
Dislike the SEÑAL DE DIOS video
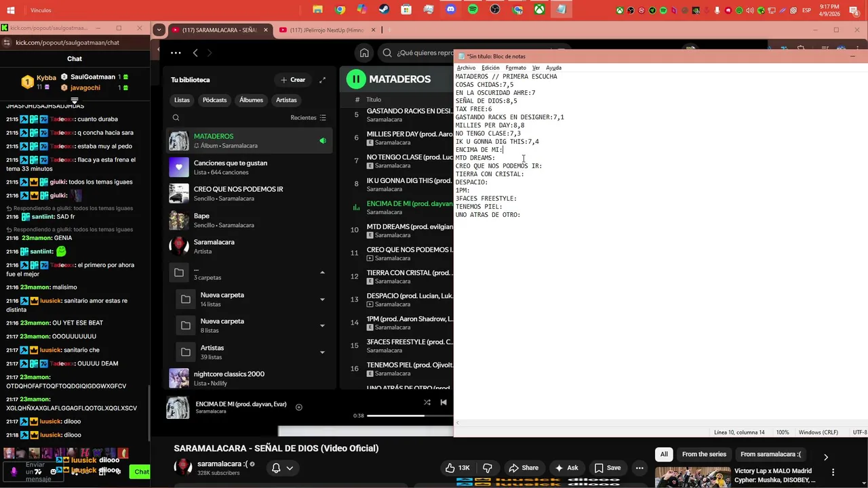[x=487, y=468]
